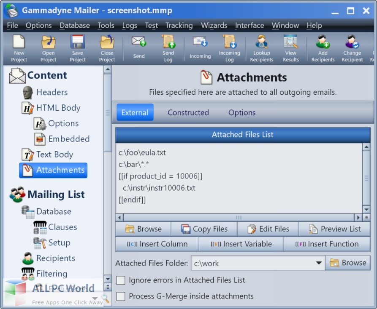Click the line "c:\instr\instr10006.txt"
The image size is (377, 309).
pyautogui.click(x=159, y=188)
